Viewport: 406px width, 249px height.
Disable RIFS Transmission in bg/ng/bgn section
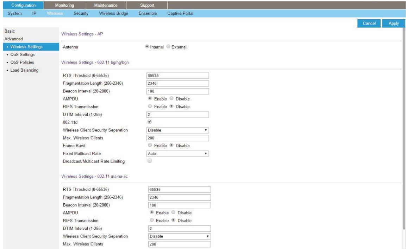(x=171, y=106)
